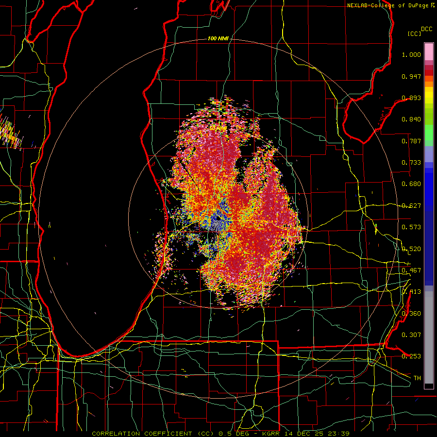This screenshot has width=437, height=437.
Task: Select the 0.573 legend value
Action: tap(411, 227)
